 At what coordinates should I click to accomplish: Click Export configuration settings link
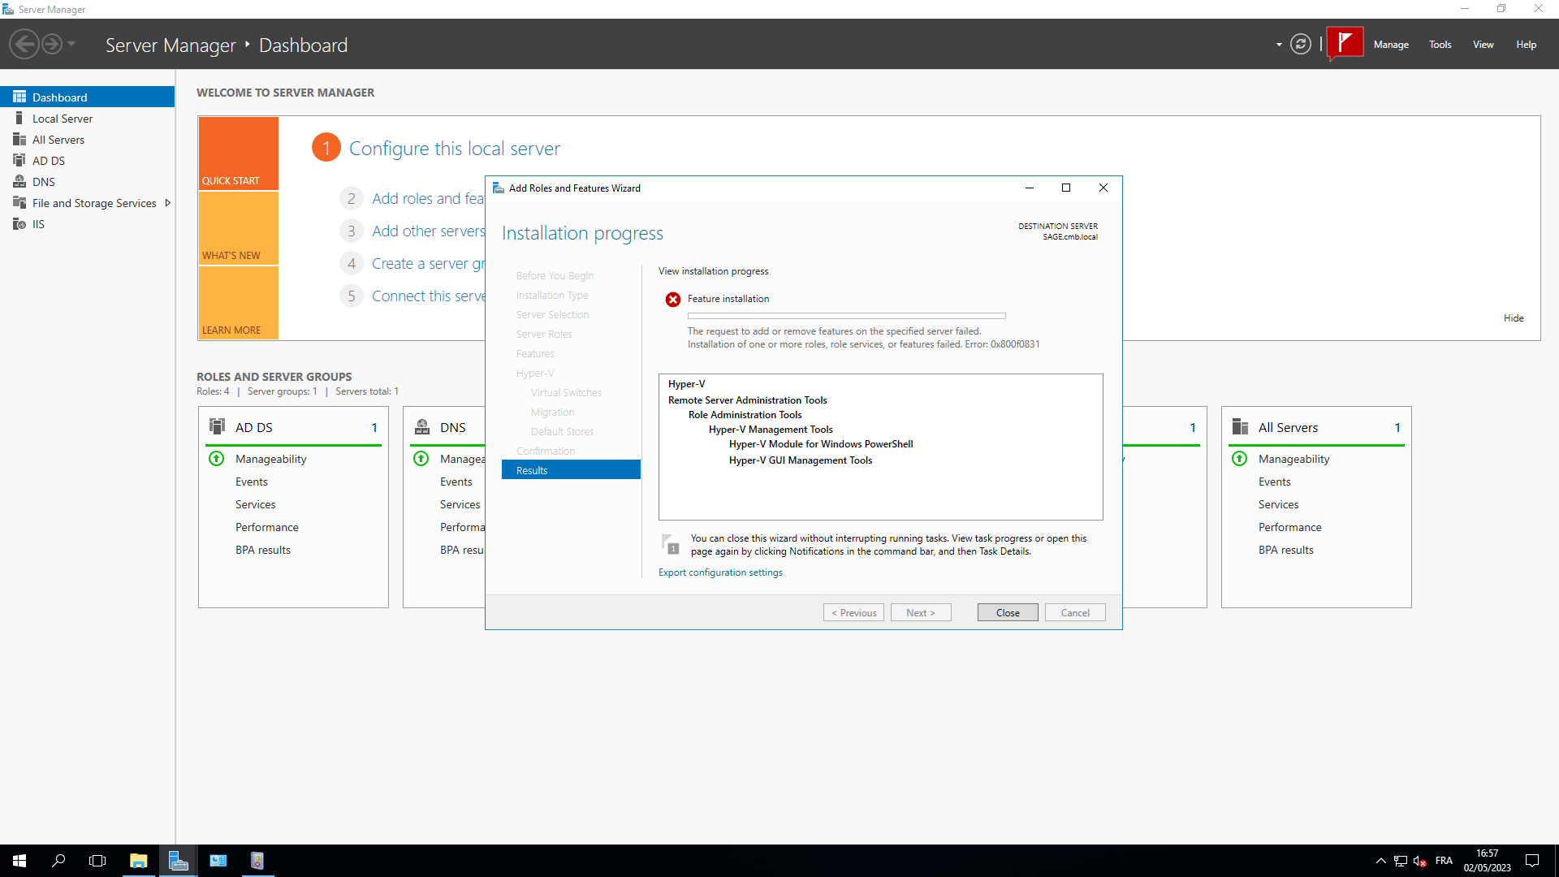720,572
